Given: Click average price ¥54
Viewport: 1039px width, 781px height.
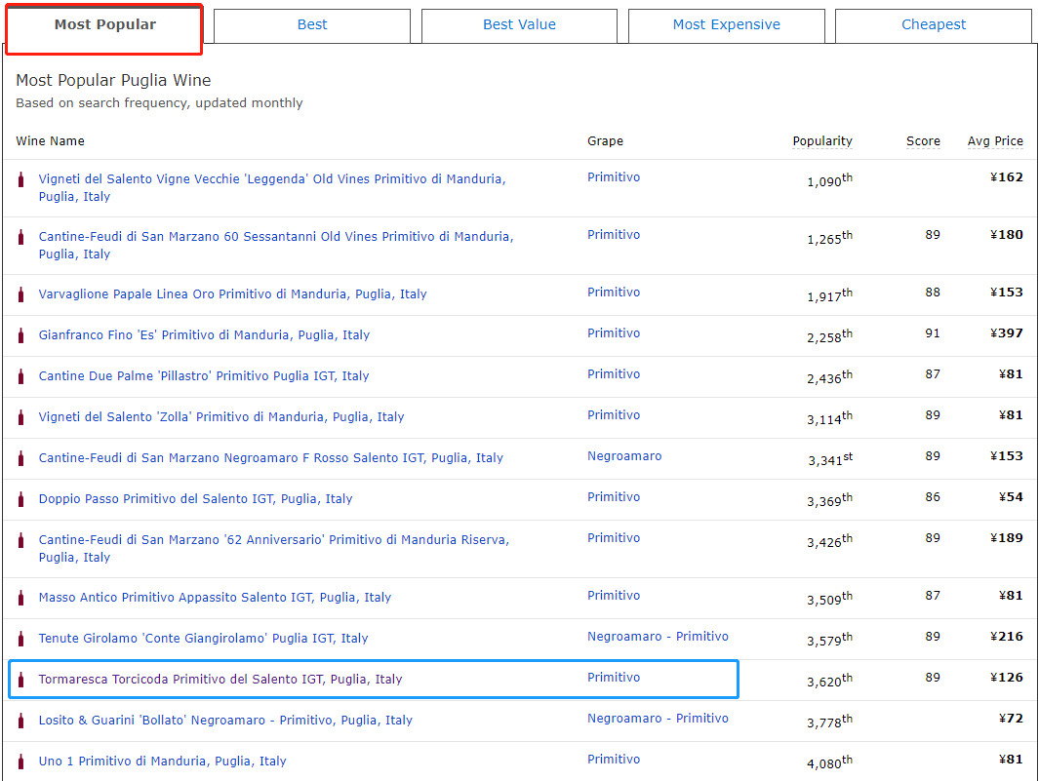Looking at the screenshot, I should pyautogui.click(x=1011, y=497).
